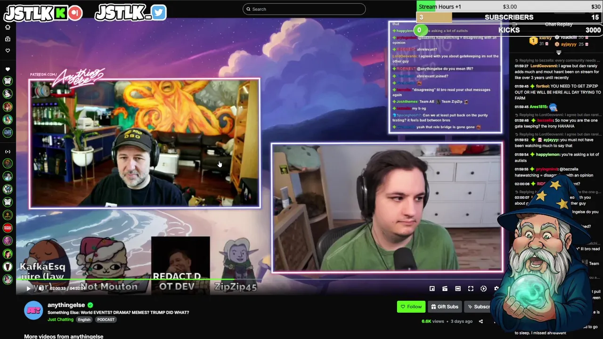Follow the anythingelse channel
Image resolution: width=603 pixels, height=339 pixels.
(411, 307)
